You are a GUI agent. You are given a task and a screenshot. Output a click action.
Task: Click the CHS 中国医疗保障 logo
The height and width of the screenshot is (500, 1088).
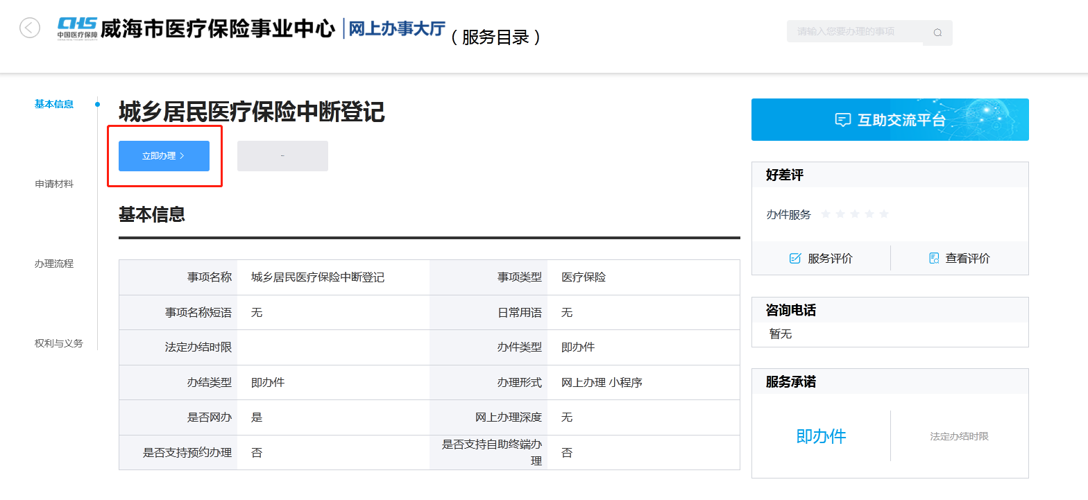(x=77, y=28)
